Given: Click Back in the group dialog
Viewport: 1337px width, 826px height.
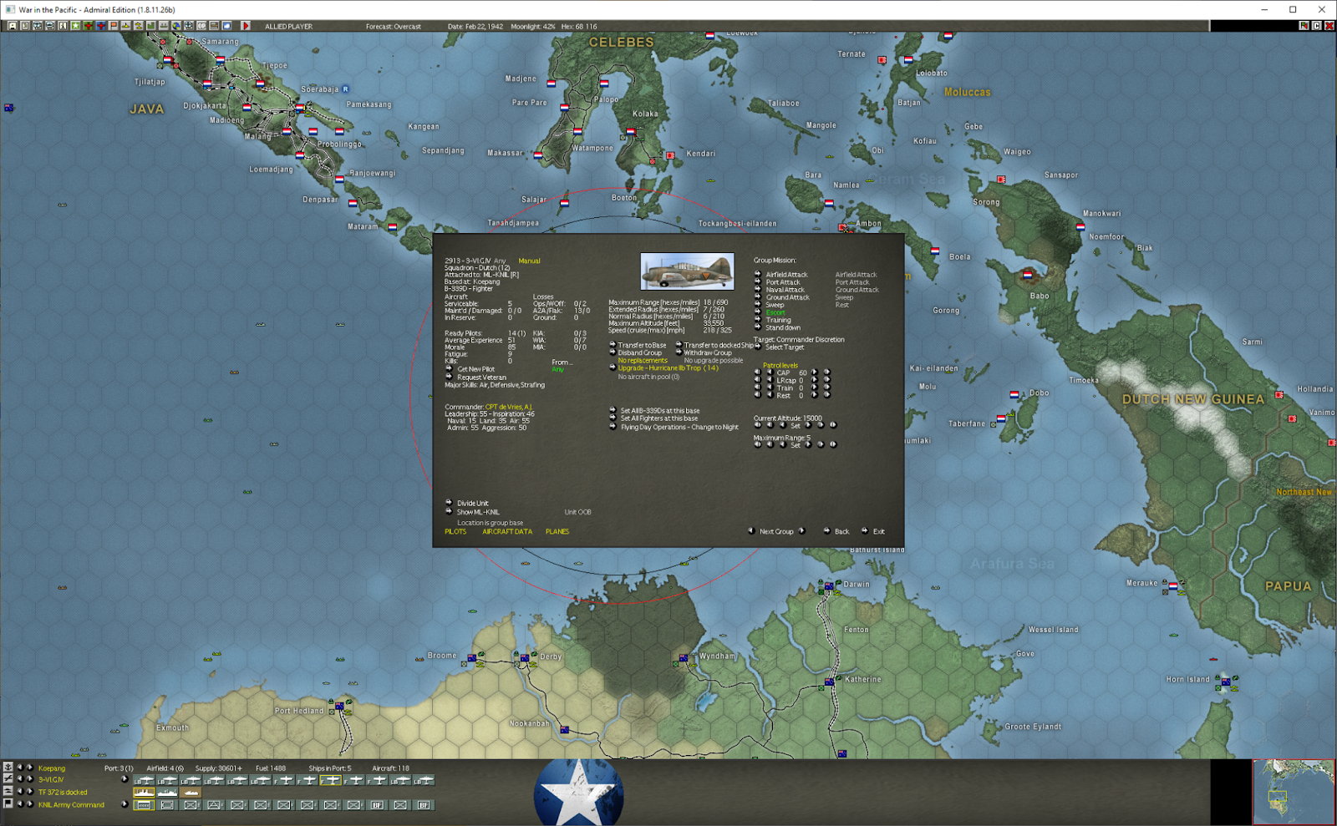Looking at the screenshot, I should coord(841,531).
